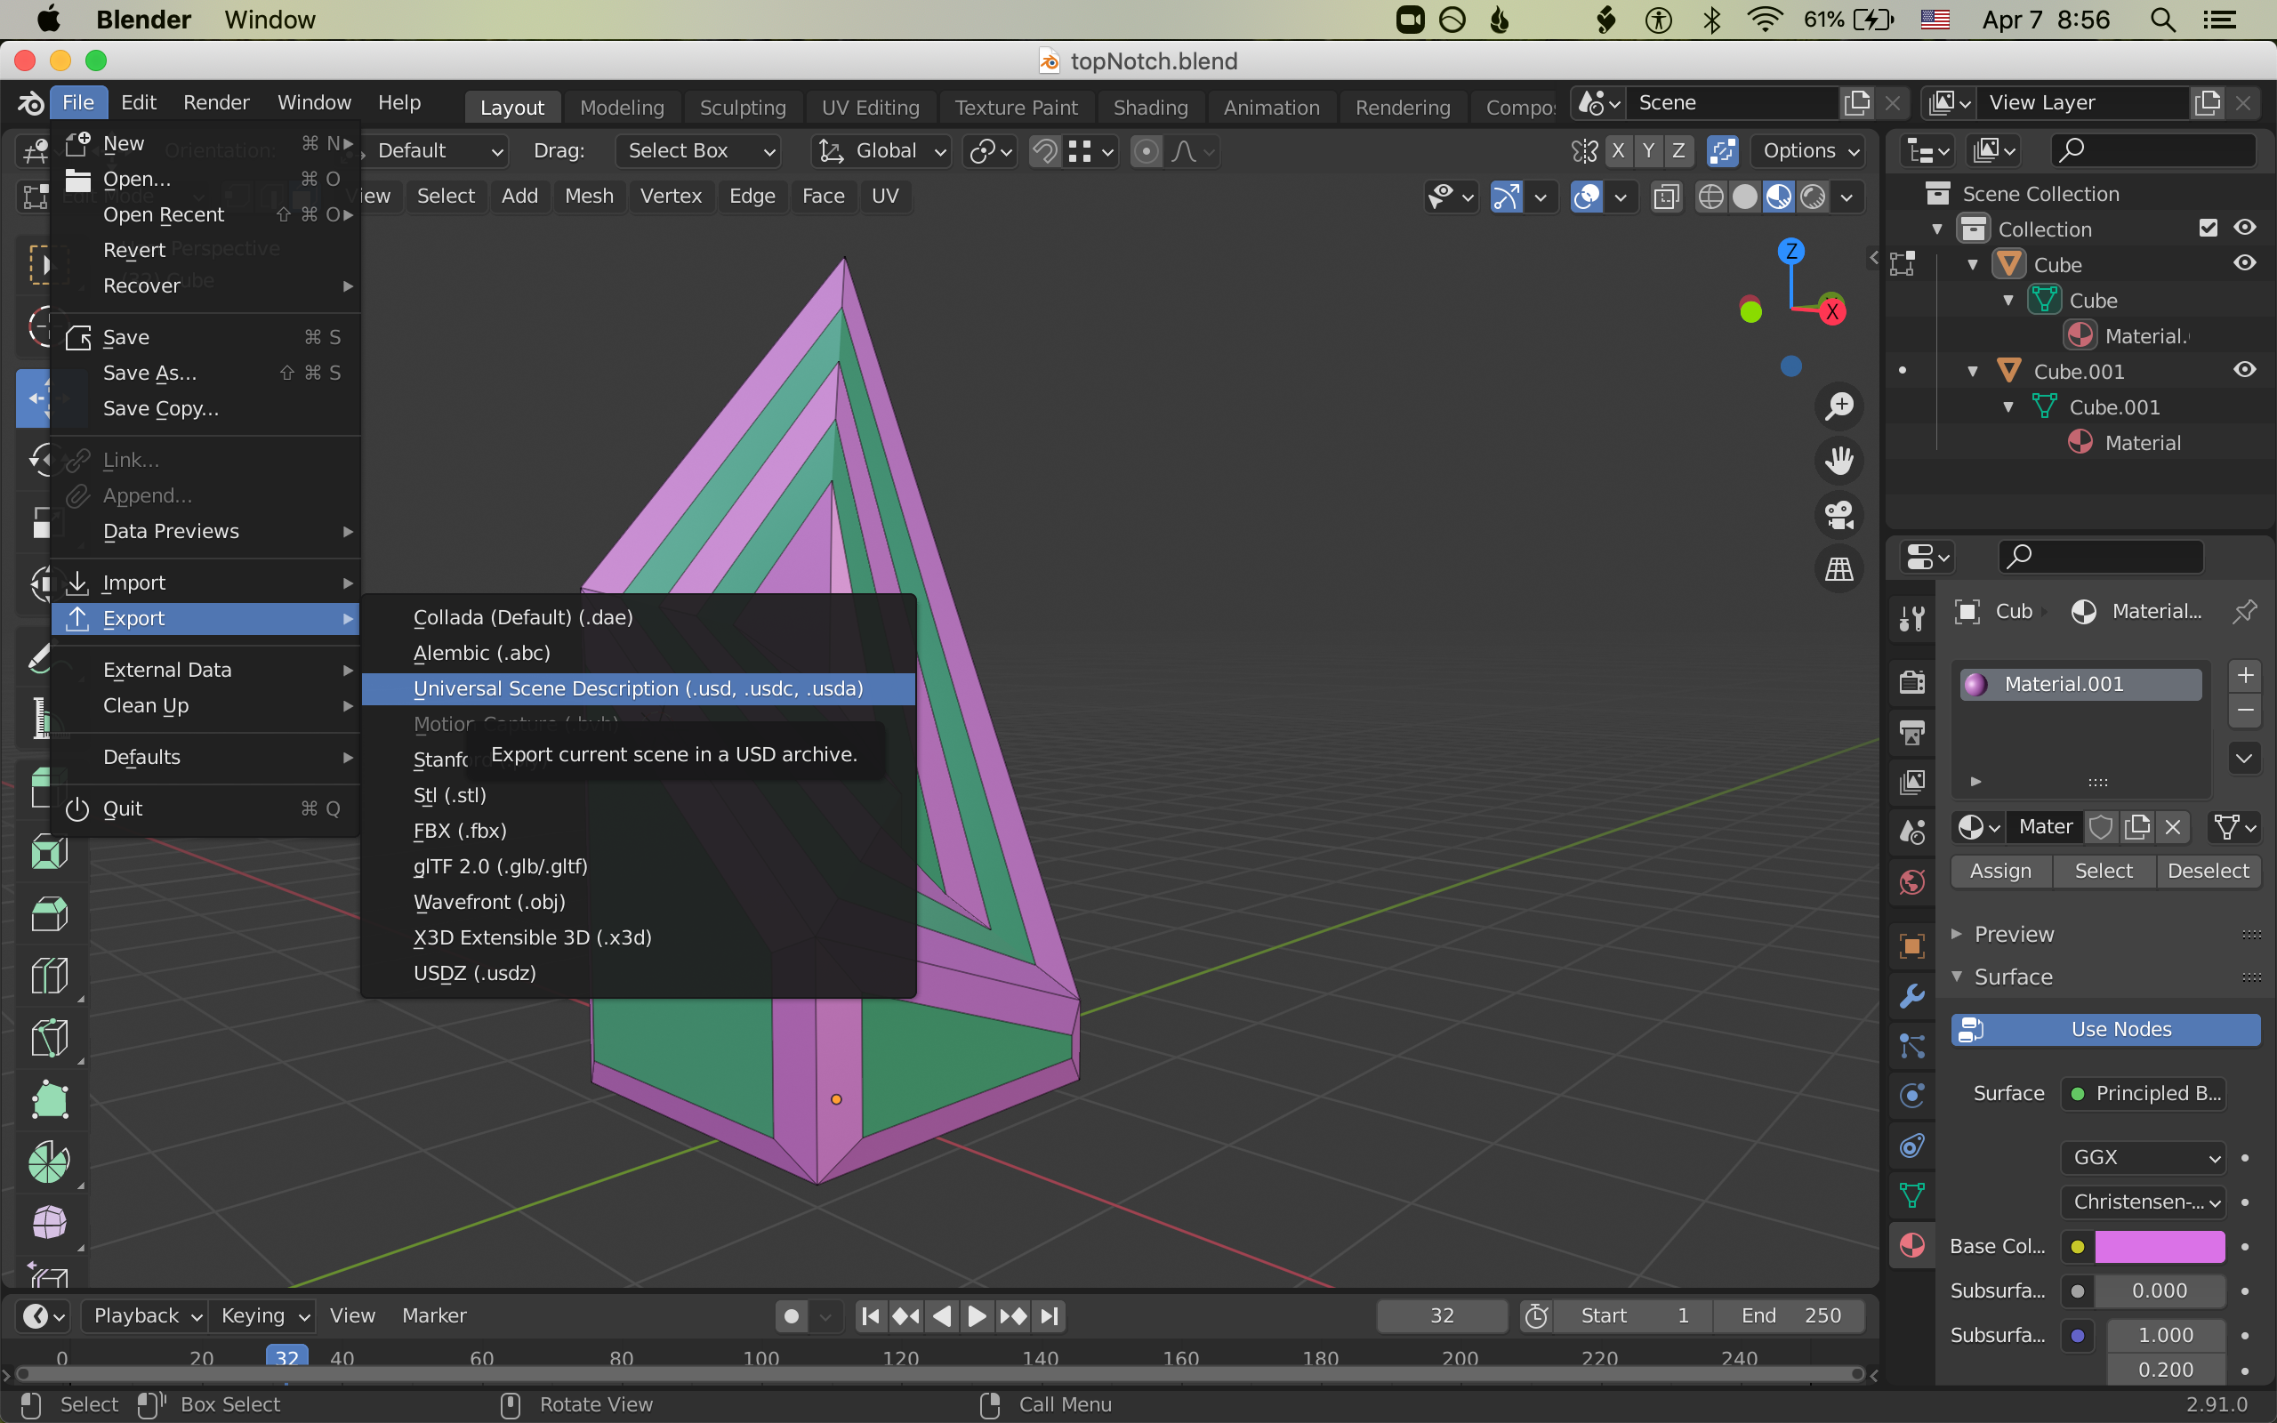Open the Material properties tab icon

click(1912, 1245)
